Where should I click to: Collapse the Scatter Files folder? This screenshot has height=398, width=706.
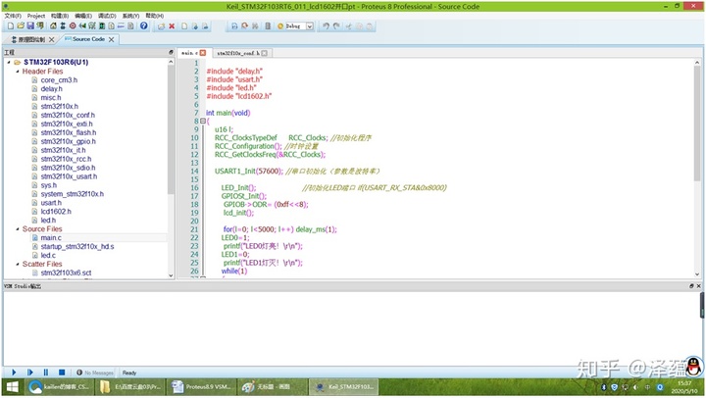click(18, 264)
